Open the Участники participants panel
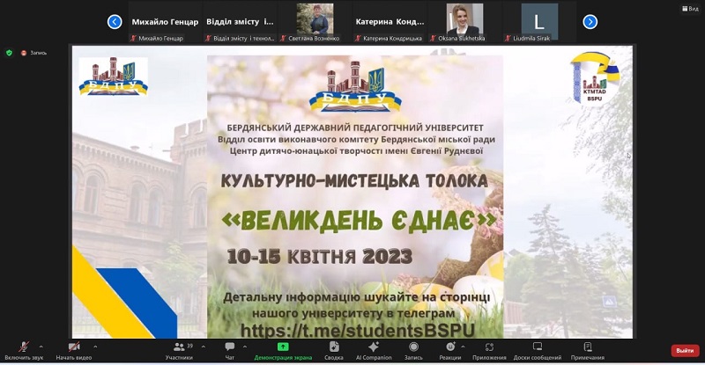This screenshot has width=705, height=365. (179, 351)
